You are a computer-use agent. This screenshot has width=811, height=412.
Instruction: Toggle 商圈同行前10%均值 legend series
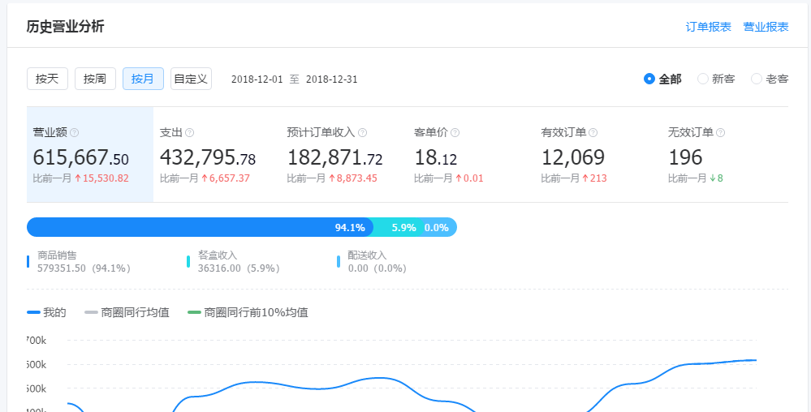click(x=248, y=313)
